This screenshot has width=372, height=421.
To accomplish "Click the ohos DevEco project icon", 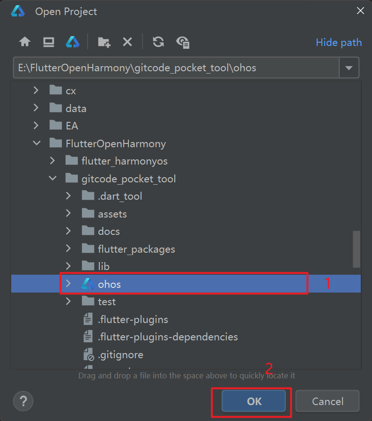I will point(88,284).
